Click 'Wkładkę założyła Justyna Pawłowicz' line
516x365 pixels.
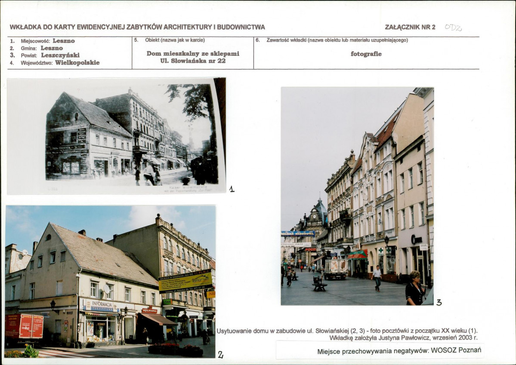coord(403,338)
